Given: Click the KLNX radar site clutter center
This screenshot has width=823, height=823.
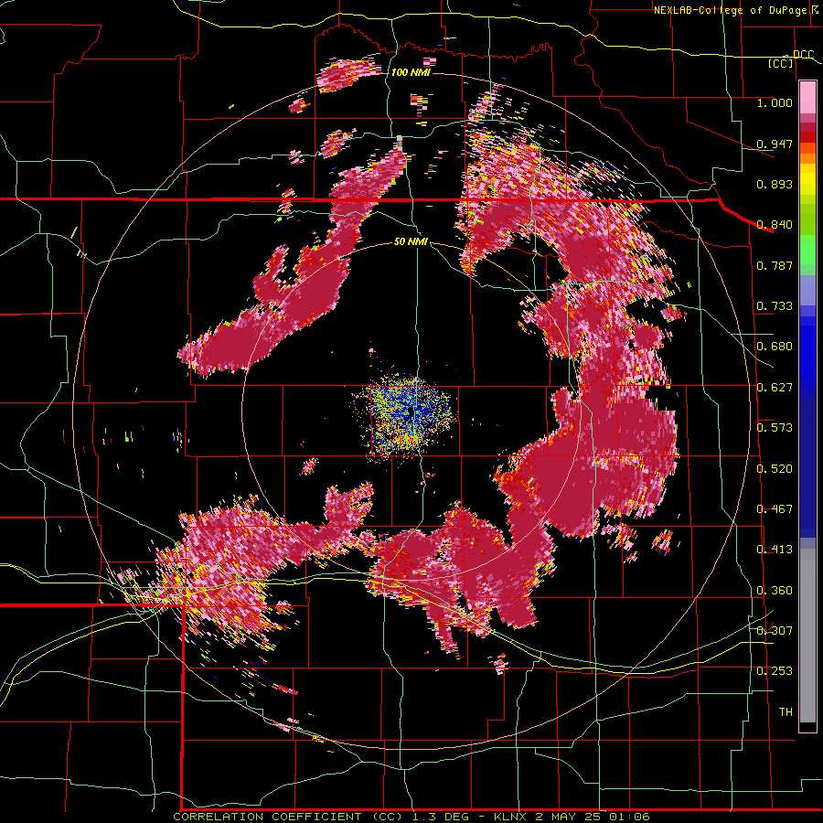Looking at the screenshot, I should 410,413.
